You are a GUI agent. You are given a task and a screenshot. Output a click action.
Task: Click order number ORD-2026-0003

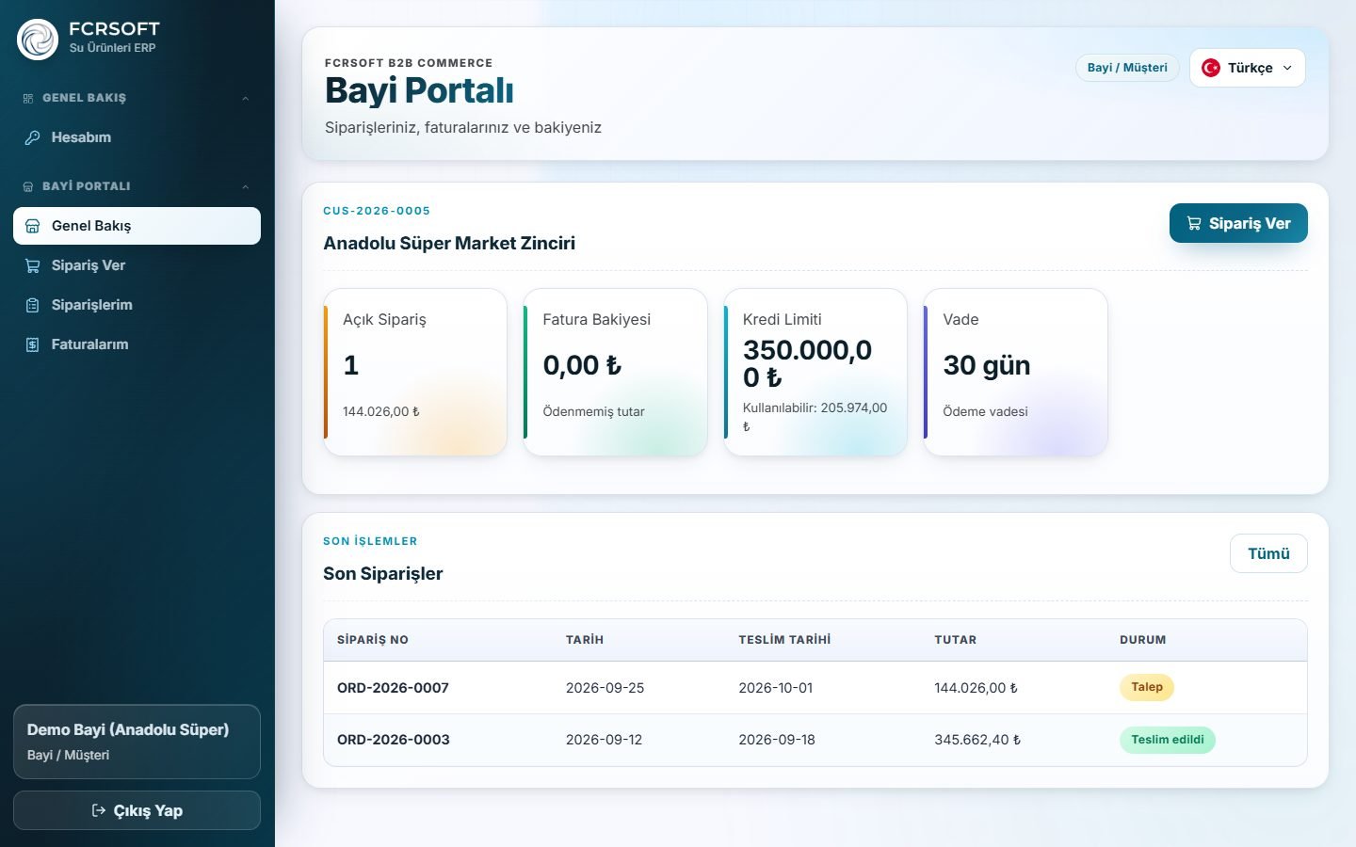coord(393,740)
